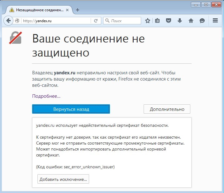Click the error code text sec_error_unknown_issuer

click(x=88, y=167)
